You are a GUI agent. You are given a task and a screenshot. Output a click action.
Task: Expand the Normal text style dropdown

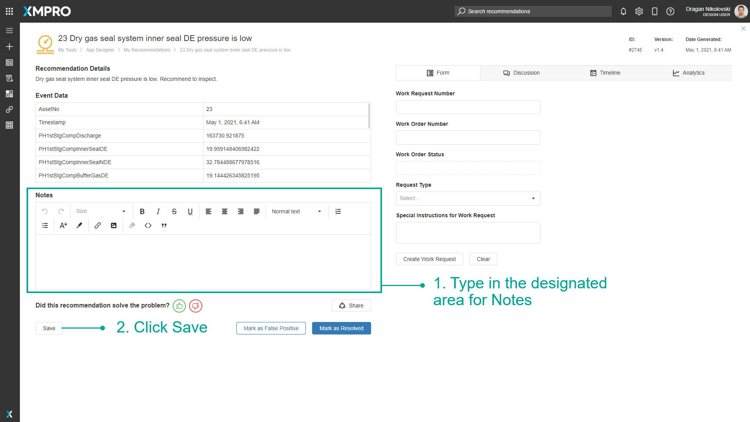pos(296,211)
